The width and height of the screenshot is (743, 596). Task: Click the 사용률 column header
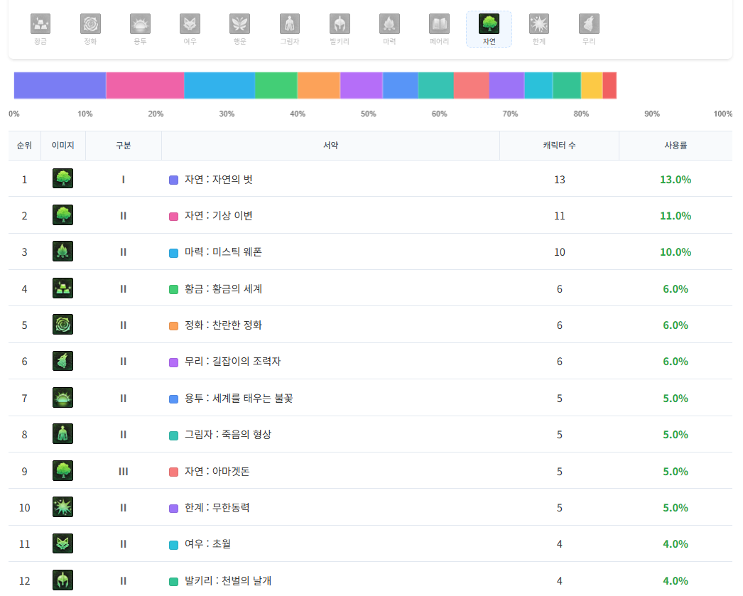click(675, 146)
